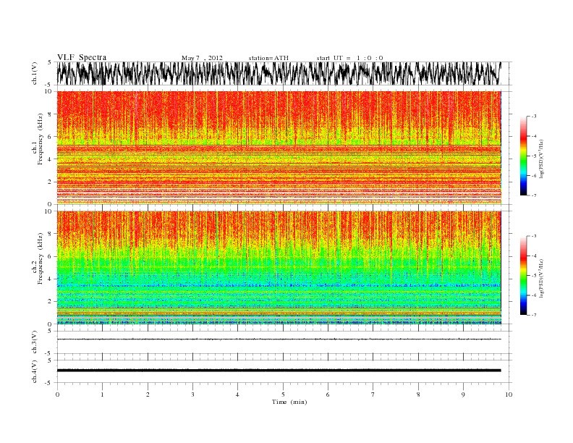
Task: Click the "ch.4(V)" axis label
Action: [35, 371]
